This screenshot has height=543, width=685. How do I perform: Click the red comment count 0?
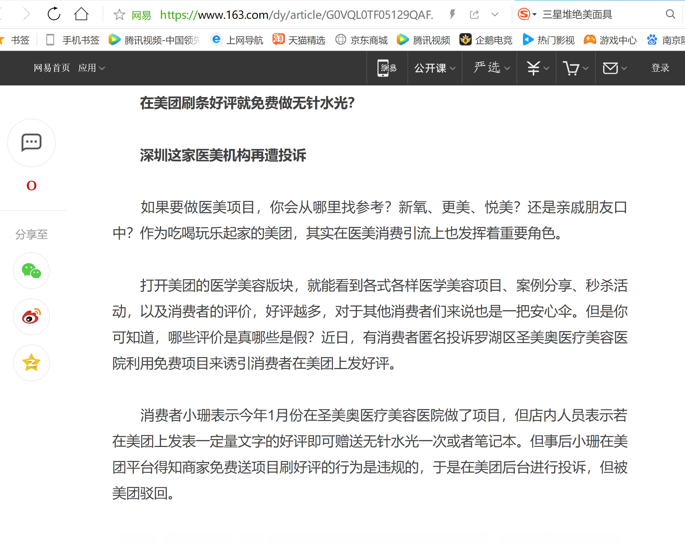pos(31,186)
